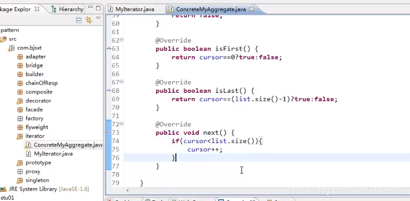Click the override marker at line 63
Viewport: 410px width, 201px height.
click(x=109, y=49)
